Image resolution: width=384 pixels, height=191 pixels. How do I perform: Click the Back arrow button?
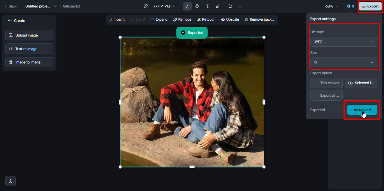10,6
